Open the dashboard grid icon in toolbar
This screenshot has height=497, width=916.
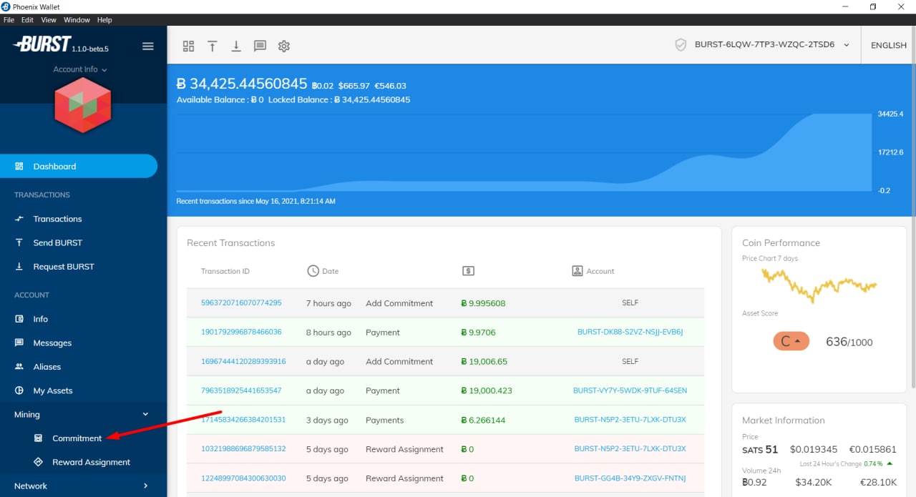click(188, 46)
